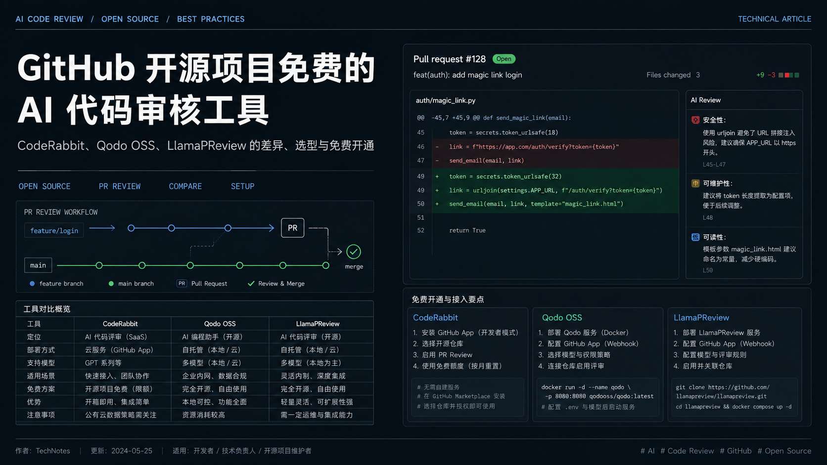The width and height of the screenshot is (827, 465).
Task: Click the diff stat color bar
Action: click(x=789, y=75)
